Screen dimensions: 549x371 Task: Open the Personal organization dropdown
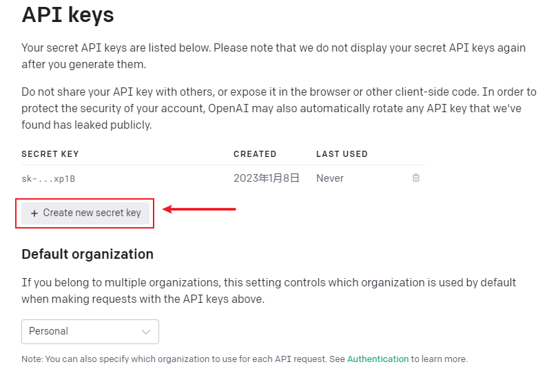pyautogui.click(x=90, y=331)
